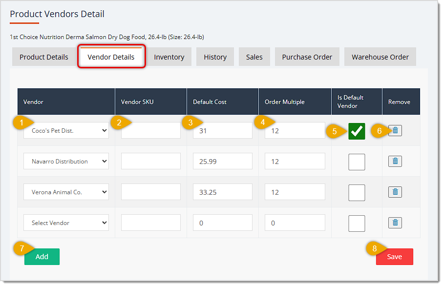This screenshot has width=443, height=286.
Task: Uncheck default vendor for Coco's Pet Dist.
Action: [x=357, y=131]
